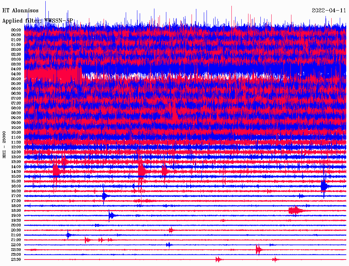Select the 13:00 time label
349x266 pixels.
click(x=16, y=157)
